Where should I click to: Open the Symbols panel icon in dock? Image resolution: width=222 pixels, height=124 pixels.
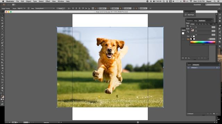tap(220, 21)
